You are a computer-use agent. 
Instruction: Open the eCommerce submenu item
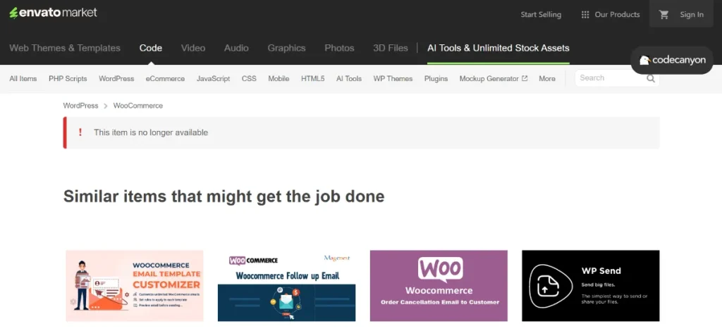165,79
